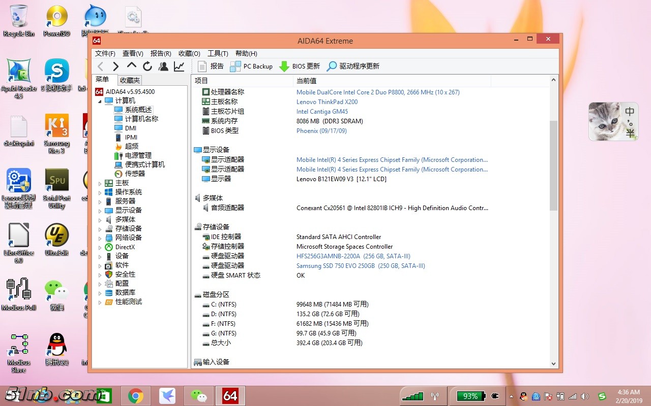Select 传感器 in the tree
The height and width of the screenshot is (406, 651).
pos(135,174)
